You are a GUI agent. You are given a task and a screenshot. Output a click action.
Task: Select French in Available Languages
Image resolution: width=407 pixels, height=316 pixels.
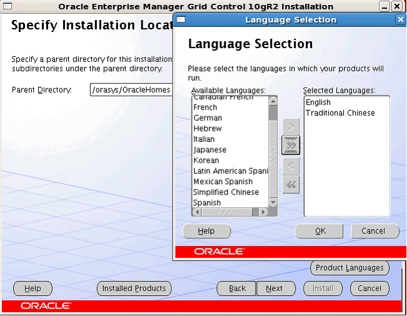pos(231,107)
